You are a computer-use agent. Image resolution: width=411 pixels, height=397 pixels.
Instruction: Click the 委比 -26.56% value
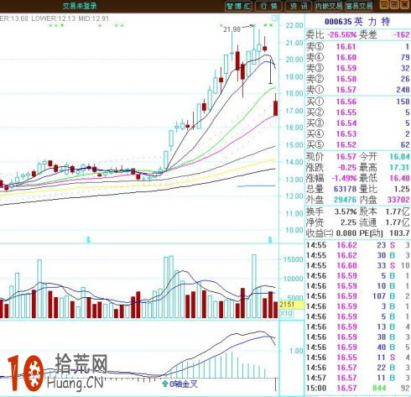341,35
